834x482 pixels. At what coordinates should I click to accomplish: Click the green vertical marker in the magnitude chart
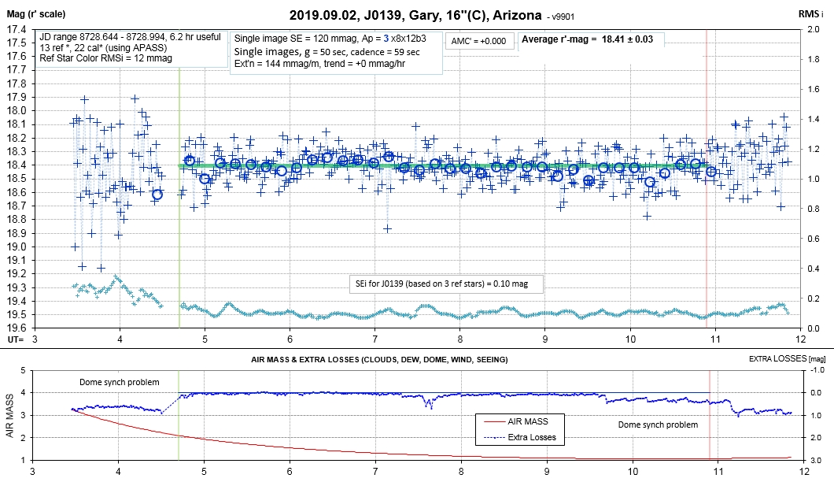[179, 197]
